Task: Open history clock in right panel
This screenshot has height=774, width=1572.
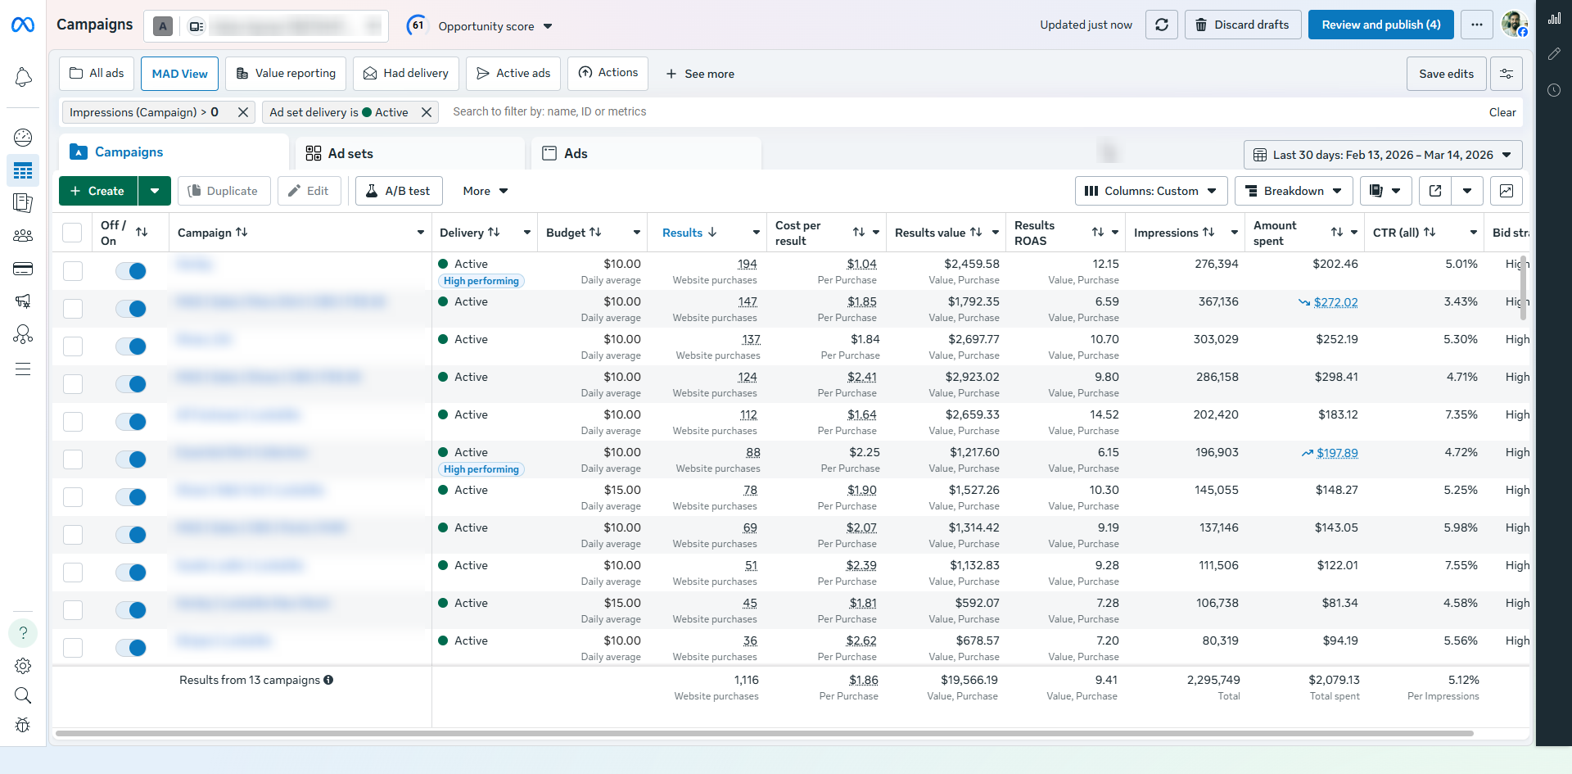Action: (1554, 90)
